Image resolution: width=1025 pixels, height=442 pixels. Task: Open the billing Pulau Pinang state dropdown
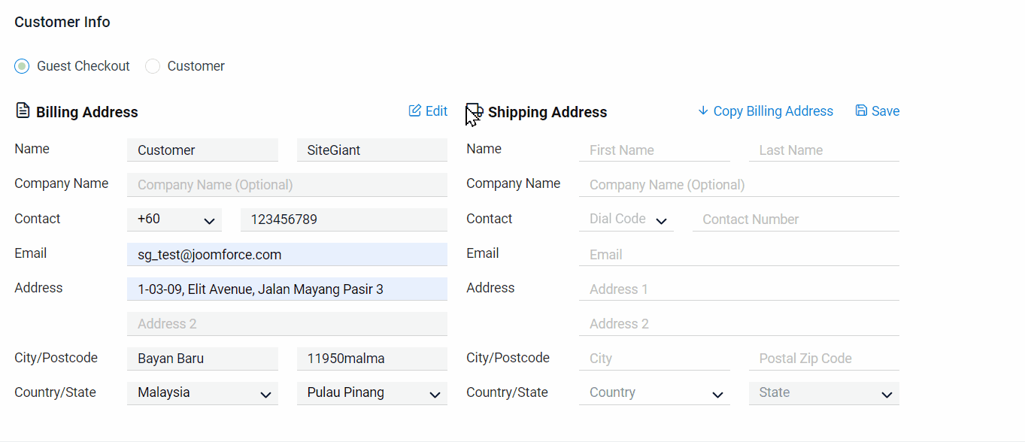(371, 393)
